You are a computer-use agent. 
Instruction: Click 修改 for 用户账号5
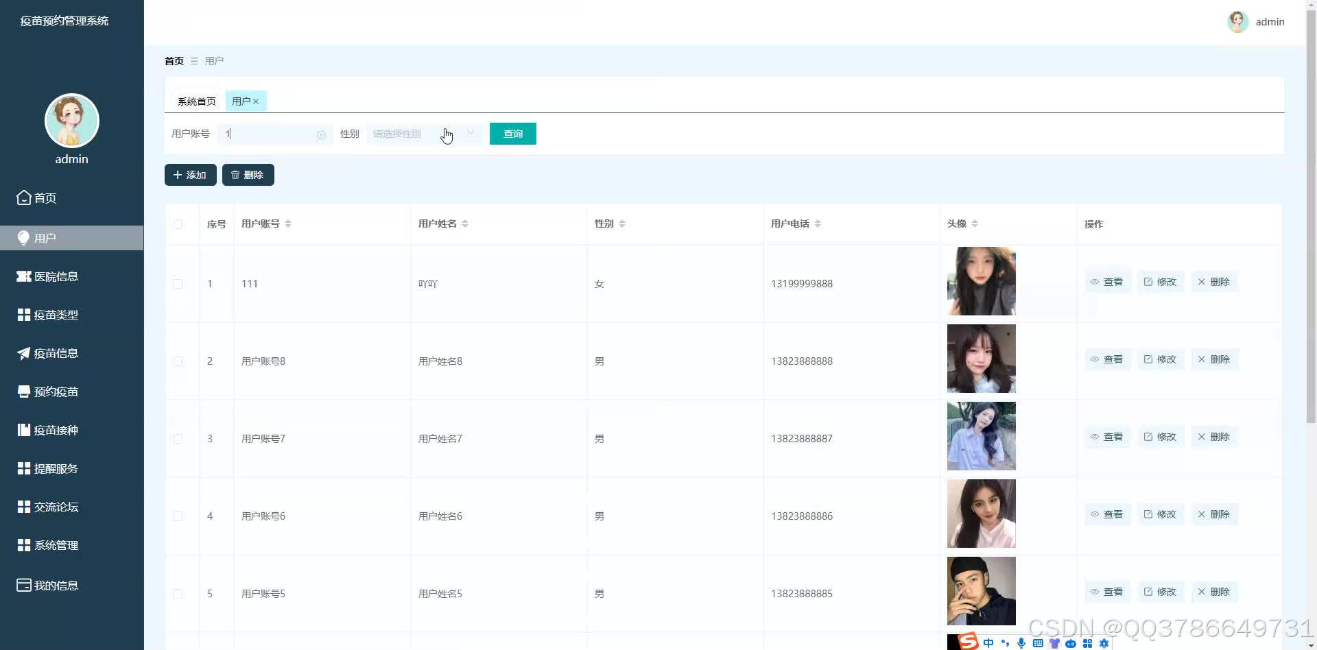coord(1161,592)
